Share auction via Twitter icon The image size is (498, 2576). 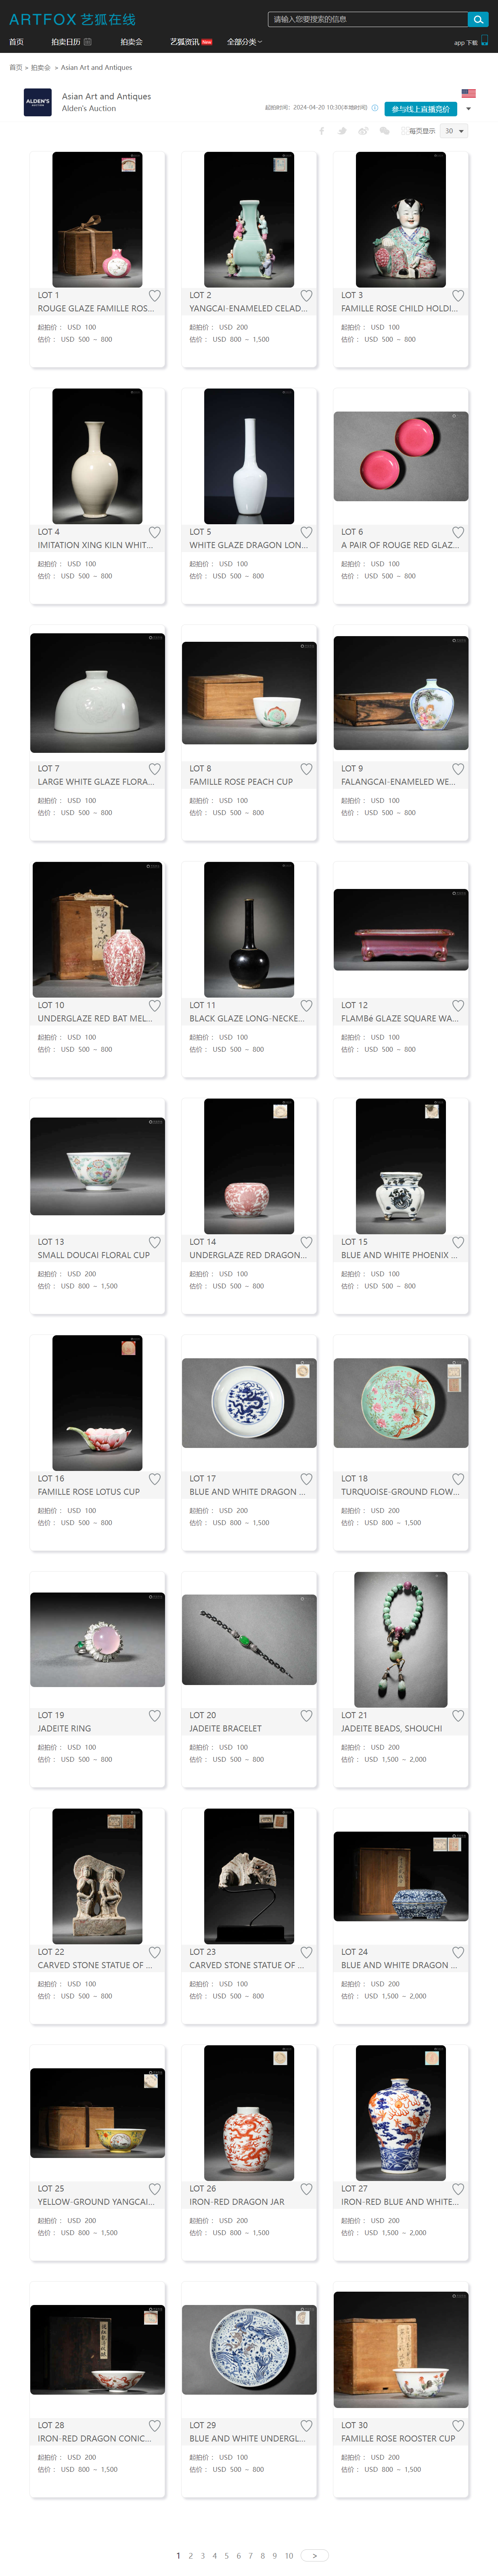(342, 131)
